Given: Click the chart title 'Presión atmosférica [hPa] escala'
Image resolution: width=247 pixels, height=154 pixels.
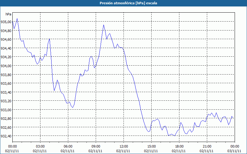Looking at the screenshot, I should pyautogui.click(x=128, y=3).
